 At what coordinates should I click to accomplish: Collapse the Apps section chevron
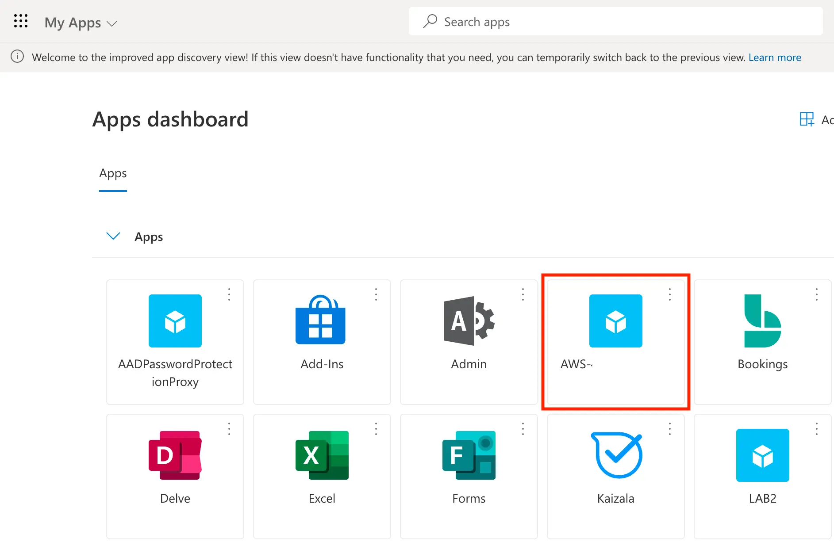pyautogui.click(x=113, y=236)
